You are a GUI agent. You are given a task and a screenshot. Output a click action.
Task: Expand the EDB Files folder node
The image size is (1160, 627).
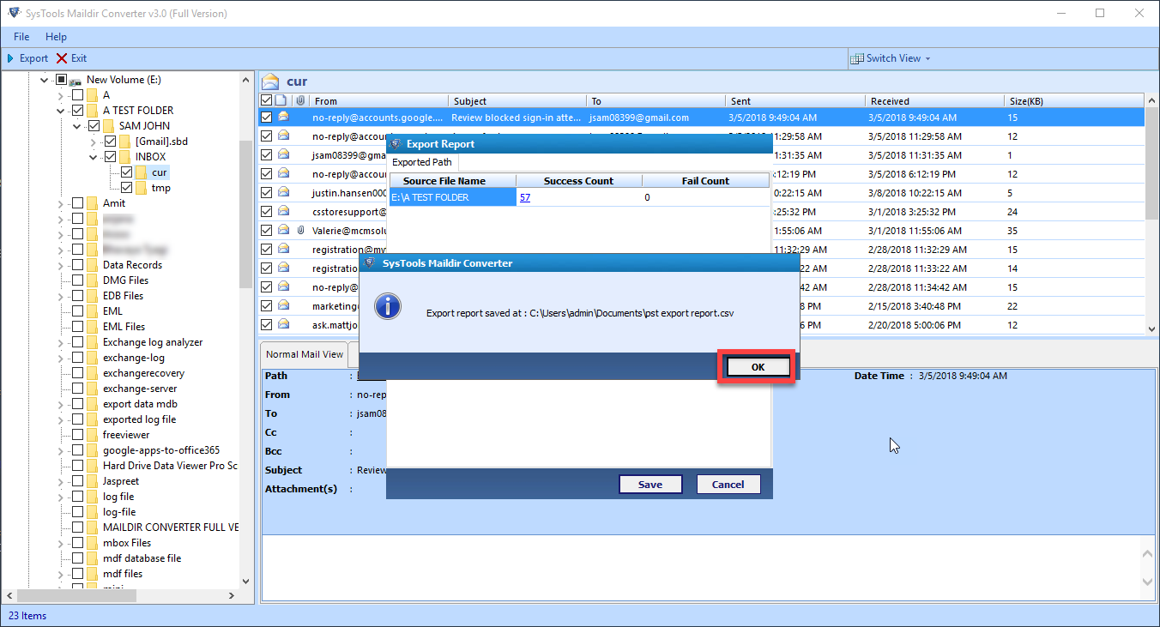[x=61, y=296]
